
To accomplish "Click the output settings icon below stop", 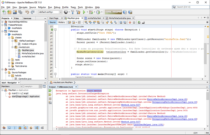I will (x=50, y=103).
